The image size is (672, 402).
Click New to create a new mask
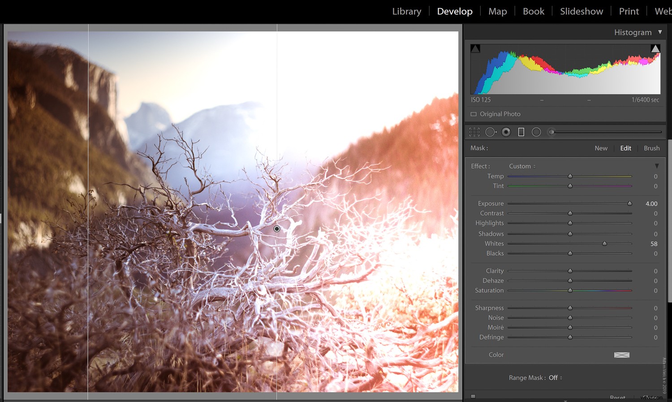point(601,148)
